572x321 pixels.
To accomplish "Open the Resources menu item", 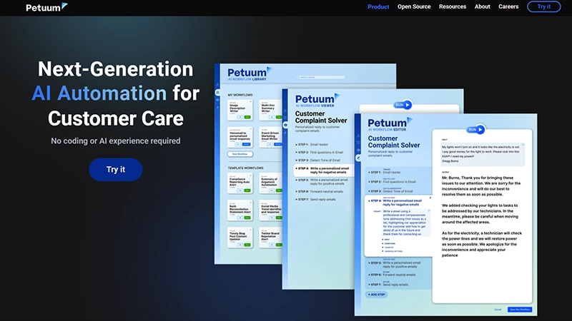I will 453,6.
